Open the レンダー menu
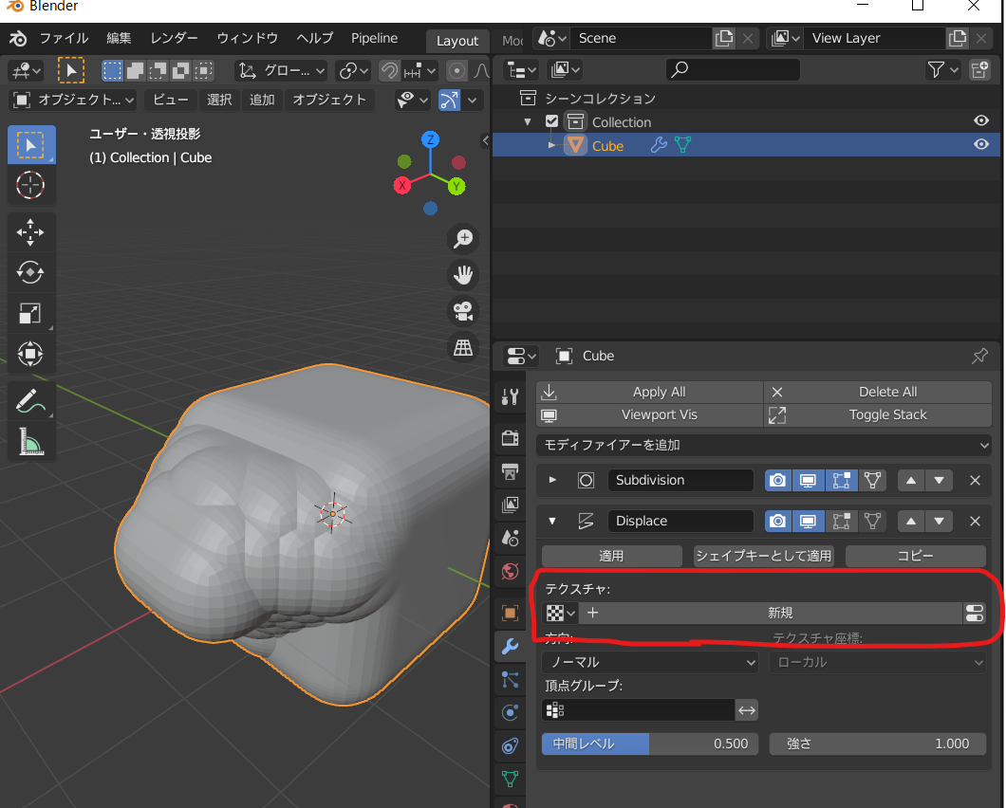Viewport: 1006px width, 808px height. click(174, 39)
